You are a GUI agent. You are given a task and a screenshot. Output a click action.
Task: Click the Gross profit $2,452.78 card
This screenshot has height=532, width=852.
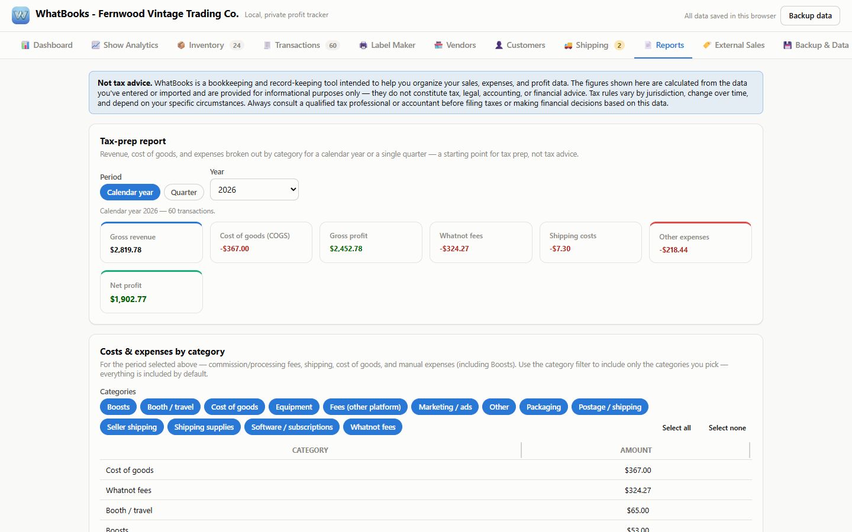click(371, 242)
